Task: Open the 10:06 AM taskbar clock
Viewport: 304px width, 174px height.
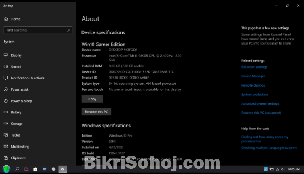Action: 293,169
